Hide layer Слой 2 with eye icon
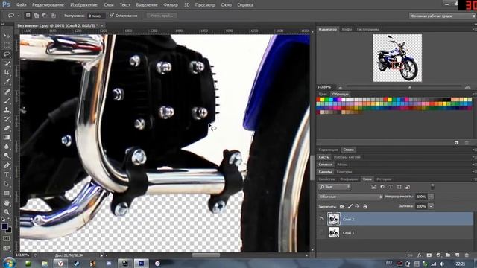 pyautogui.click(x=321, y=219)
